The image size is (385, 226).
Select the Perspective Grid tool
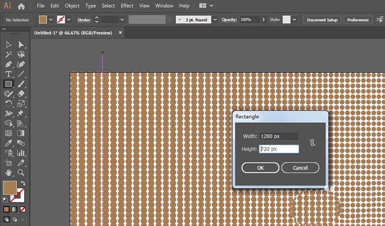pyautogui.click(x=21, y=123)
